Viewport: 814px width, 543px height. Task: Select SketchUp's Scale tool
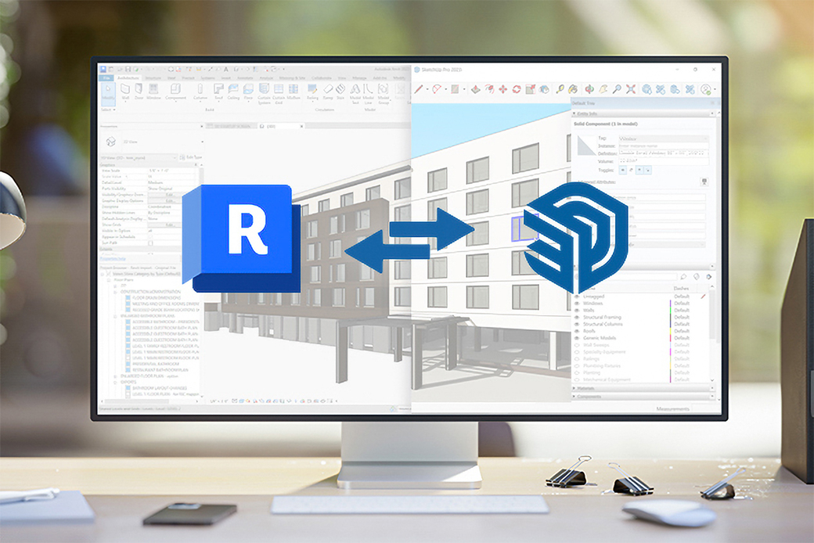click(531, 89)
